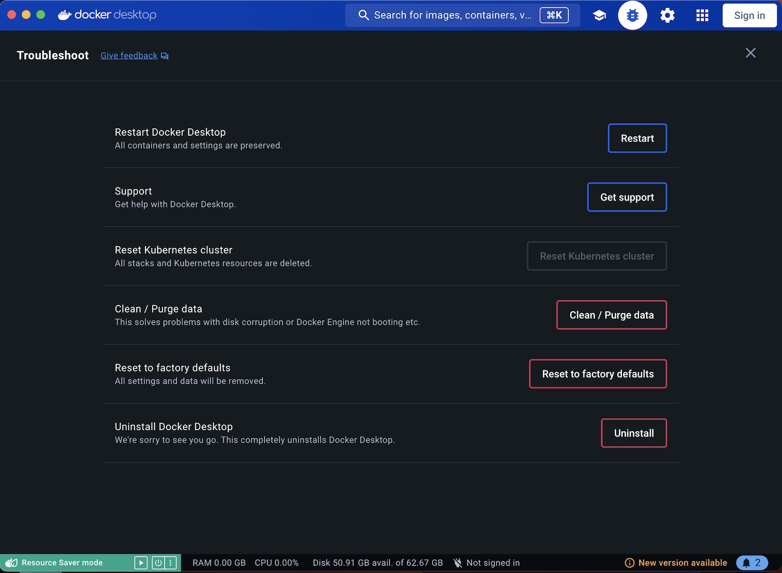Click the search magnifier icon
The width and height of the screenshot is (782, 573).
click(x=363, y=15)
